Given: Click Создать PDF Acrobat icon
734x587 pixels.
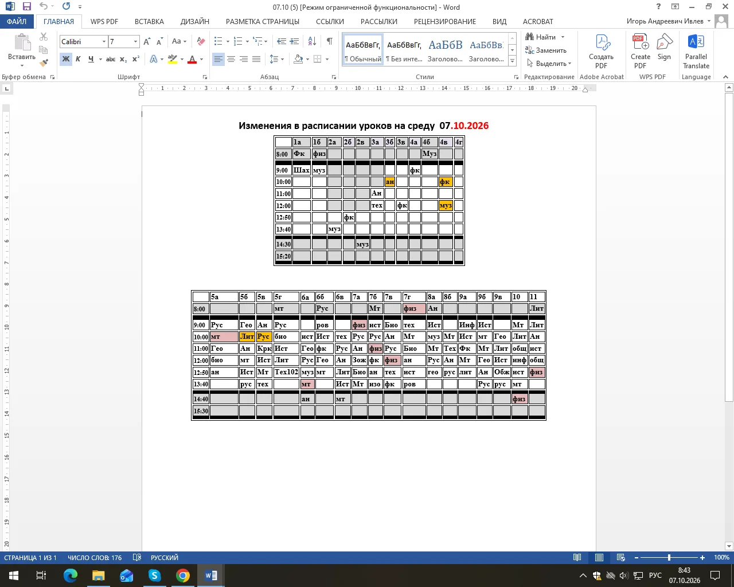Looking at the screenshot, I should [x=601, y=51].
